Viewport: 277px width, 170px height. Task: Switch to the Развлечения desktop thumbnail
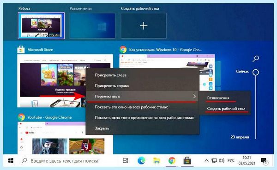click(x=92, y=26)
